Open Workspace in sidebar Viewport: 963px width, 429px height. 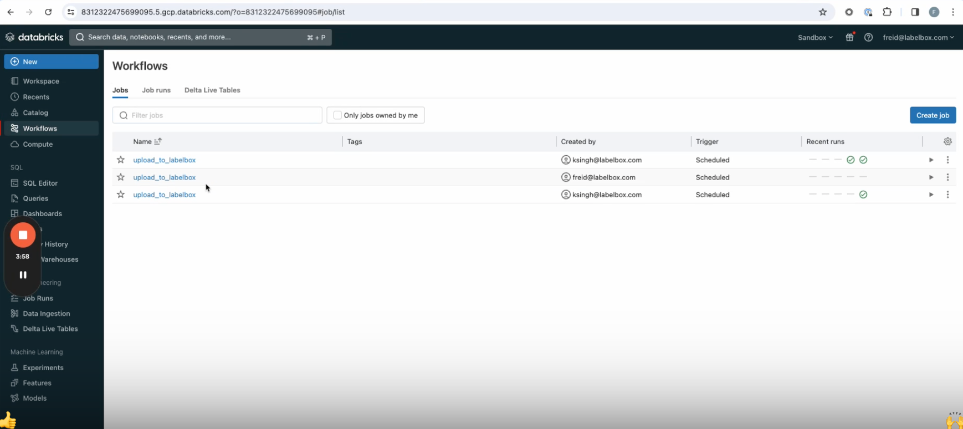(51, 81)
